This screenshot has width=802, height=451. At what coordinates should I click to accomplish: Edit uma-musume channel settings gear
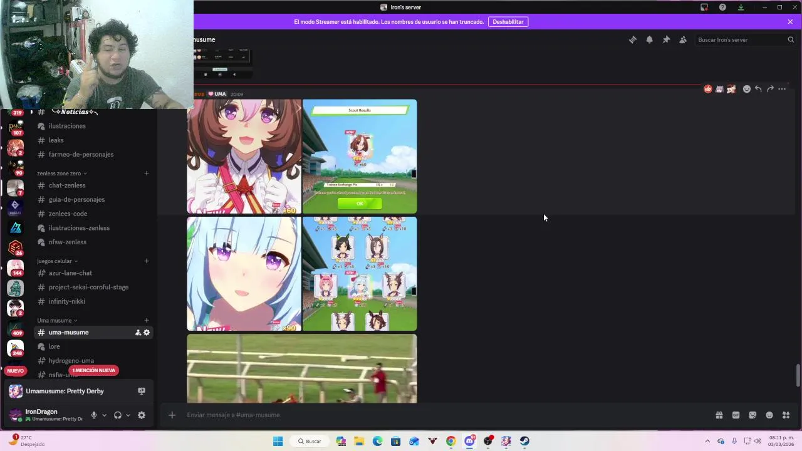pyautogui.click(x=147, y=333)
